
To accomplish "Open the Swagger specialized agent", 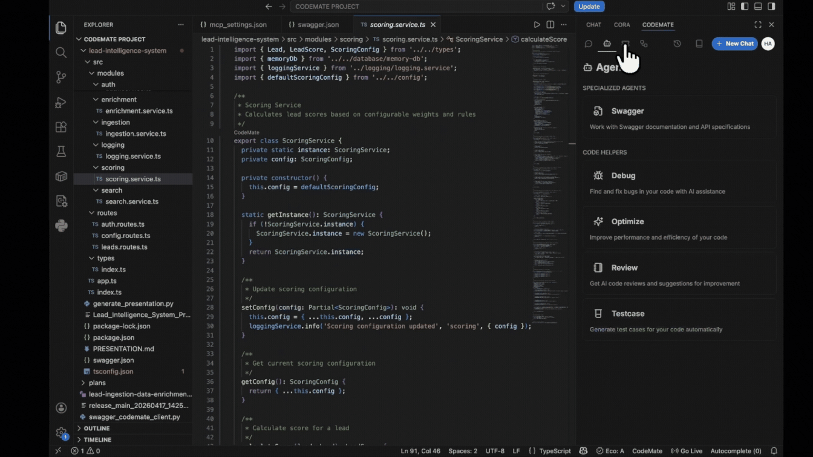I will pos(679,118).
